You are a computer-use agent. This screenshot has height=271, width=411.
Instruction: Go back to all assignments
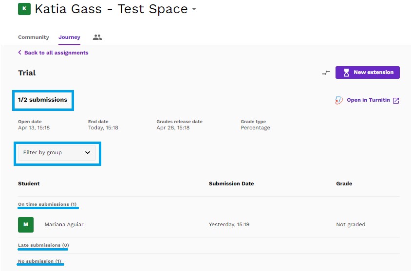(x=53, y=53)
